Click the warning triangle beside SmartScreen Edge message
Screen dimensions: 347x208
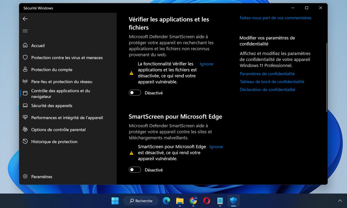(x=132, y=153)
